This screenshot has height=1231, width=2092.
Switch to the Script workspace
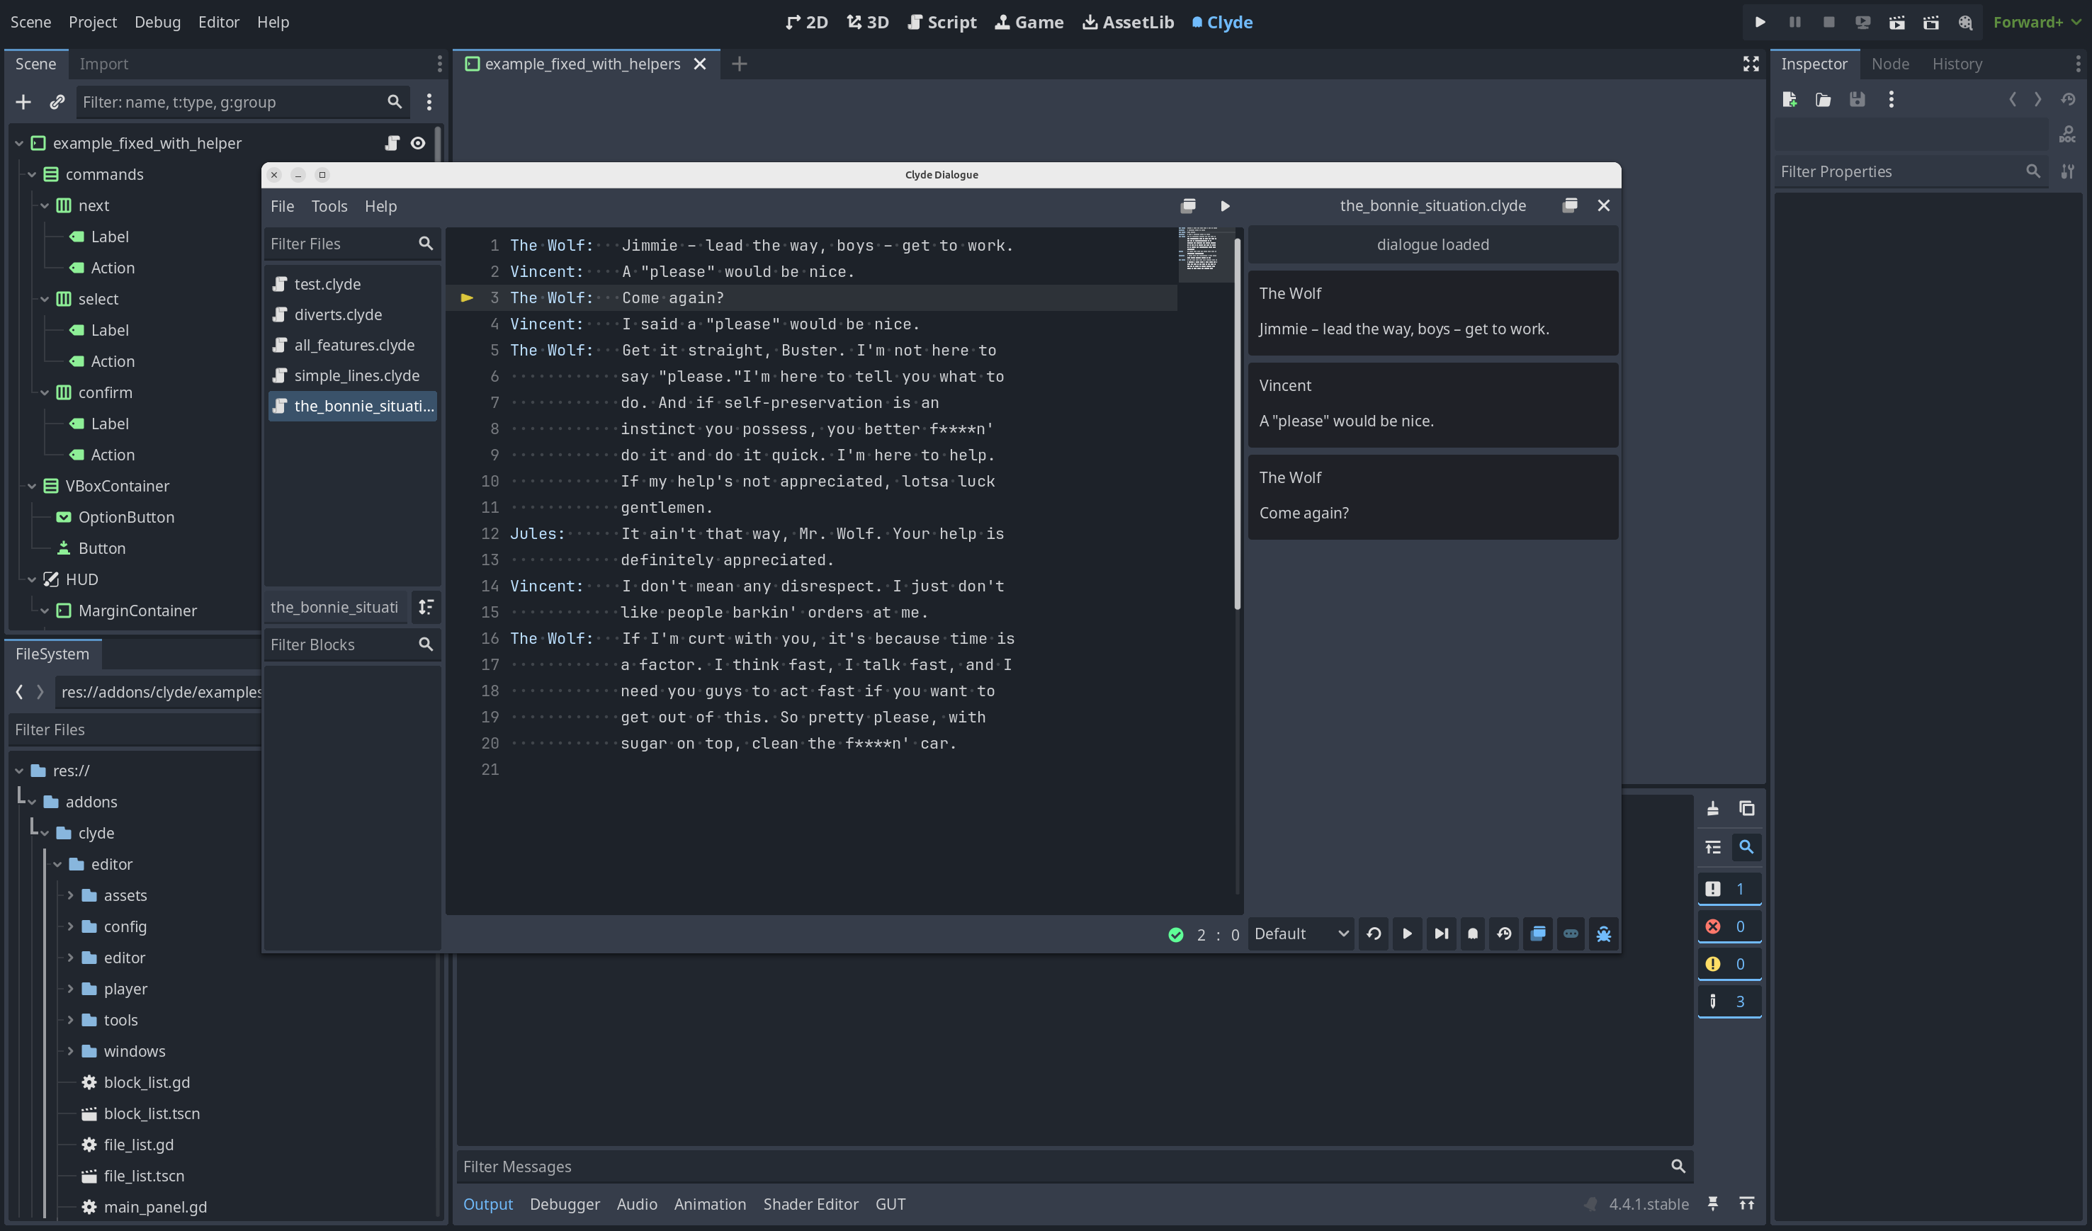pyautogui.click(x=942, y=23)
